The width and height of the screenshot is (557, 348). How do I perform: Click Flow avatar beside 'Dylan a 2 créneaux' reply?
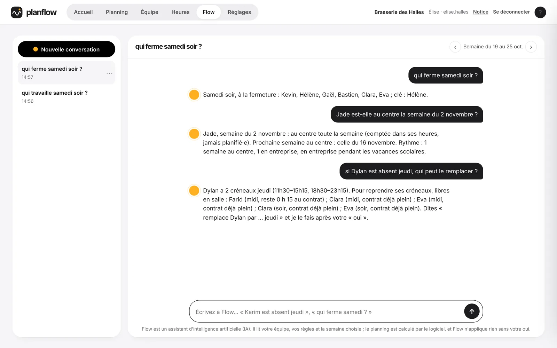[194, 190]
